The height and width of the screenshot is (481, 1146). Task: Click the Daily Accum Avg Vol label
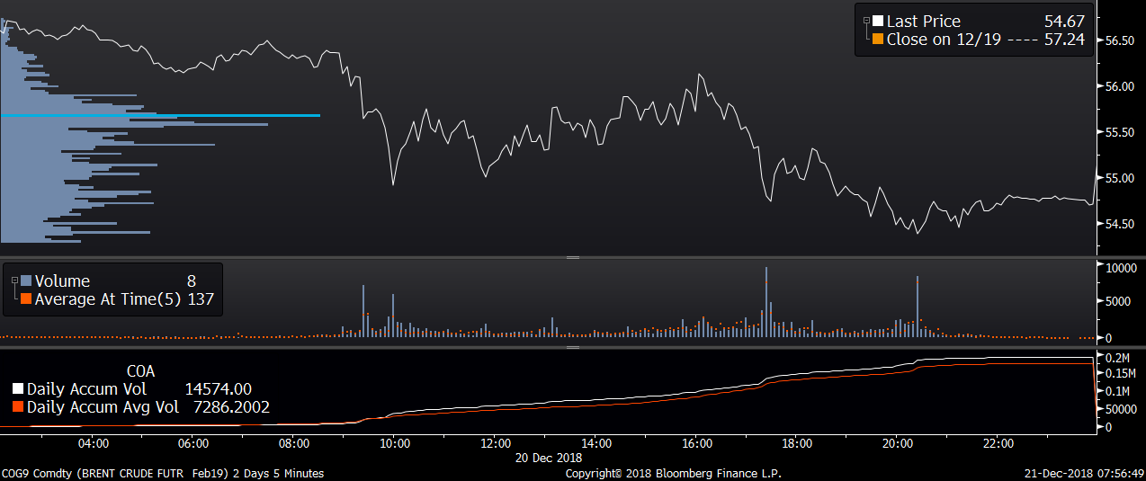103,407
